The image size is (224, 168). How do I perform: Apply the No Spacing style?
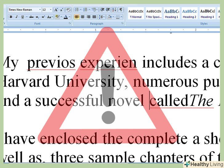tap(154, 14)
